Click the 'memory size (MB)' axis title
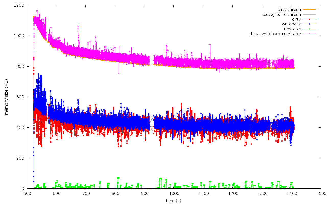Viewport: 327px width, 204px height. point(6,97)
